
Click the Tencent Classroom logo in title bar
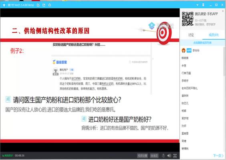pos(4,5)
